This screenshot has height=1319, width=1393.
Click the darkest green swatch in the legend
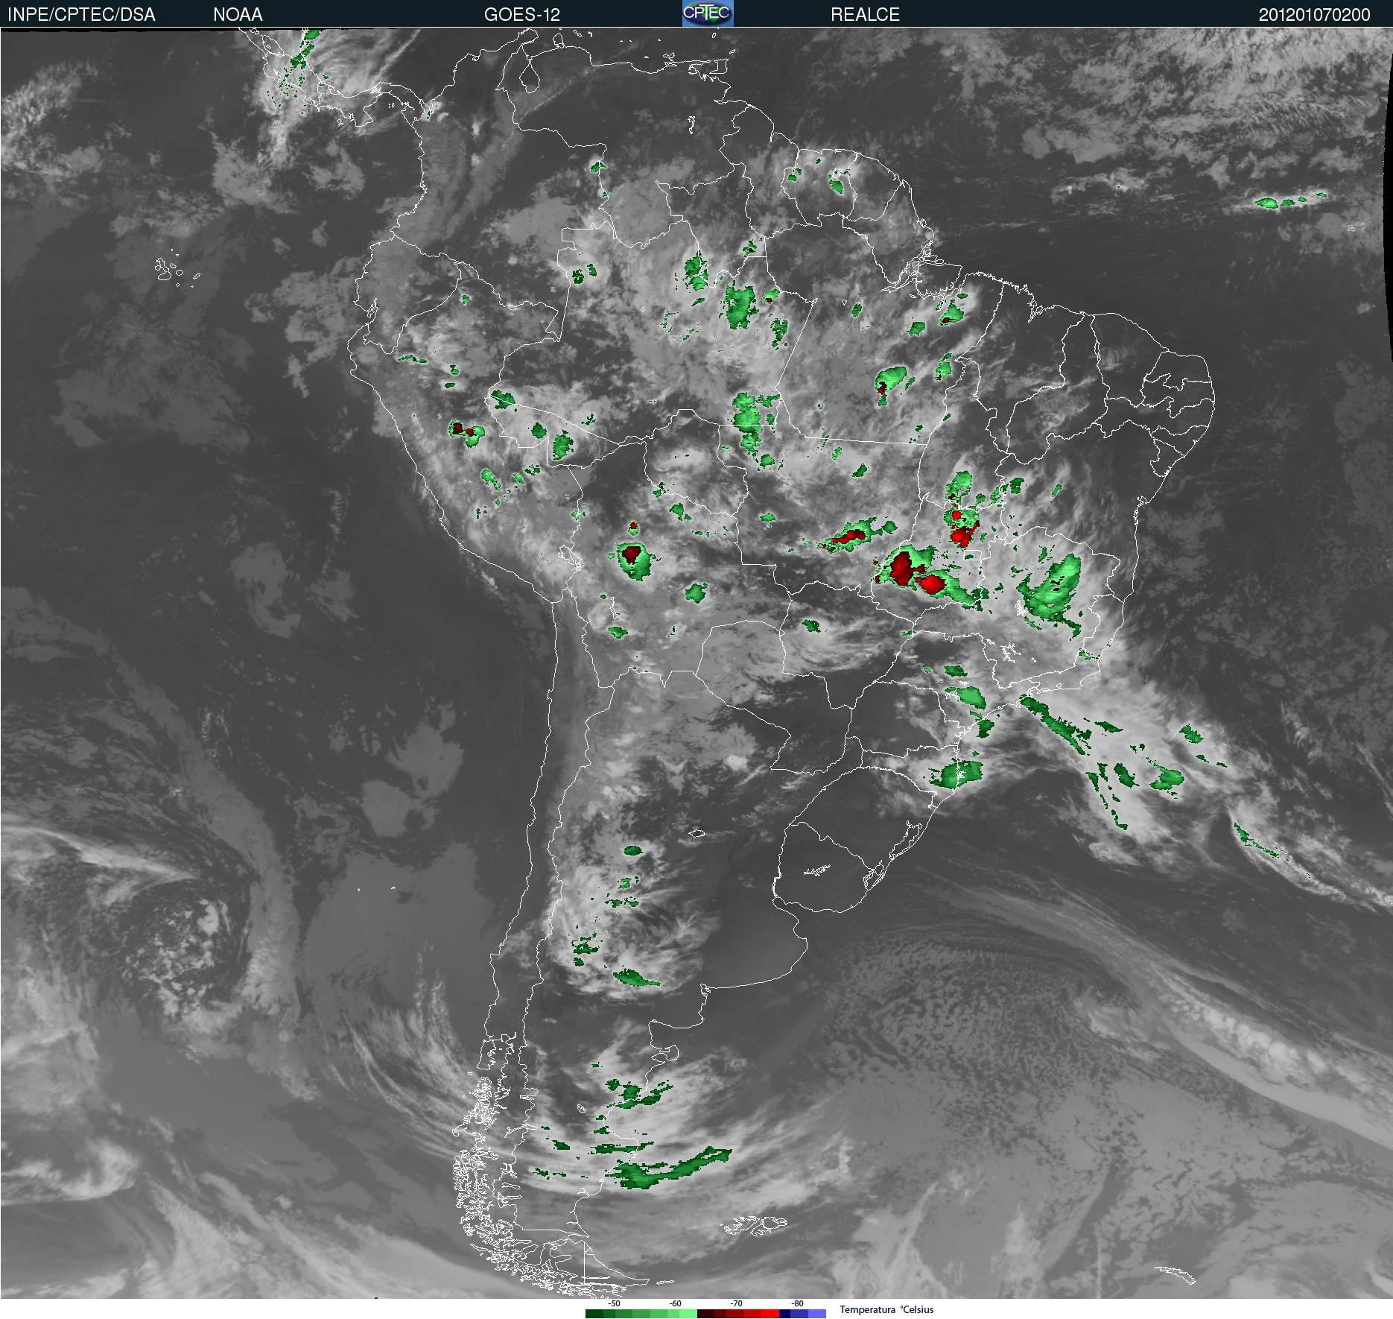[594, 1314]
